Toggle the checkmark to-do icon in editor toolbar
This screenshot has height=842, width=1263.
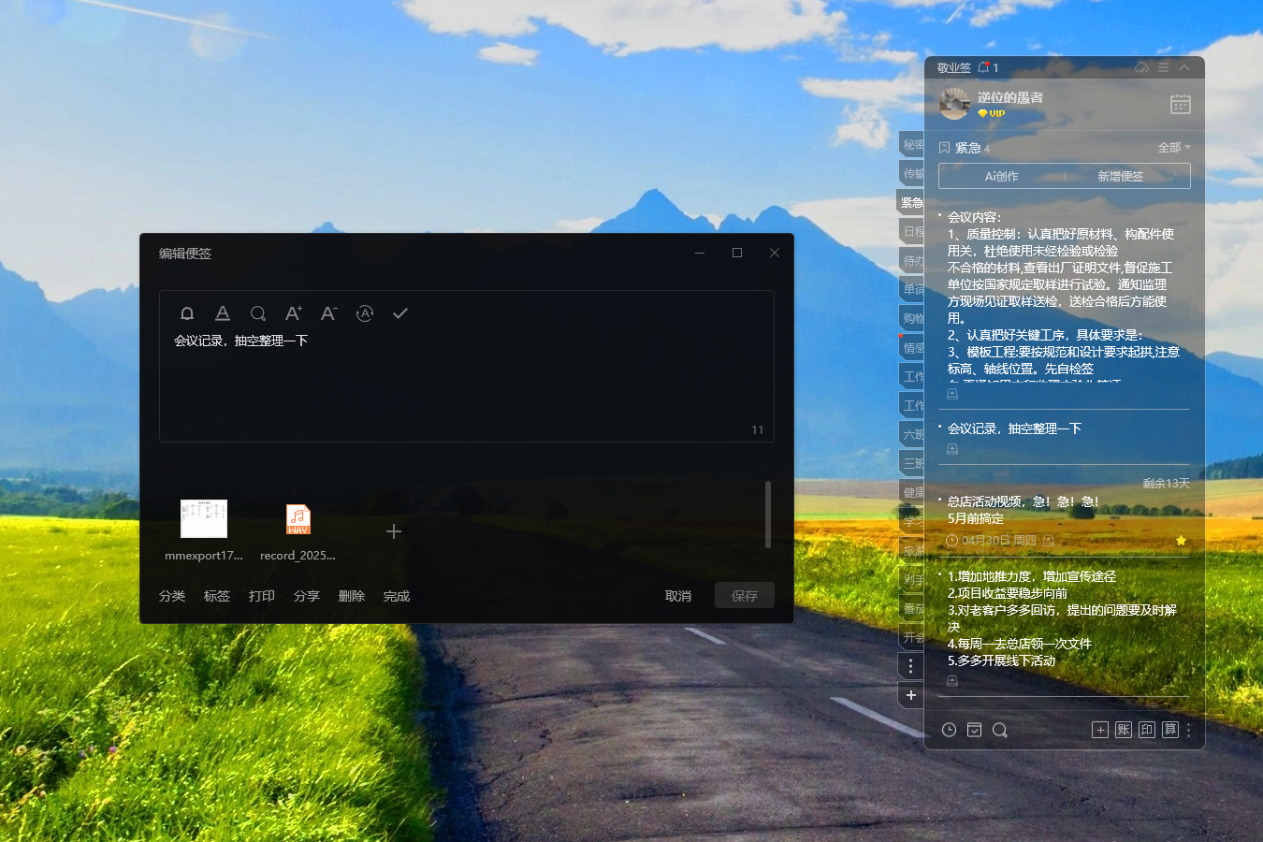click(x=399, y=313)
